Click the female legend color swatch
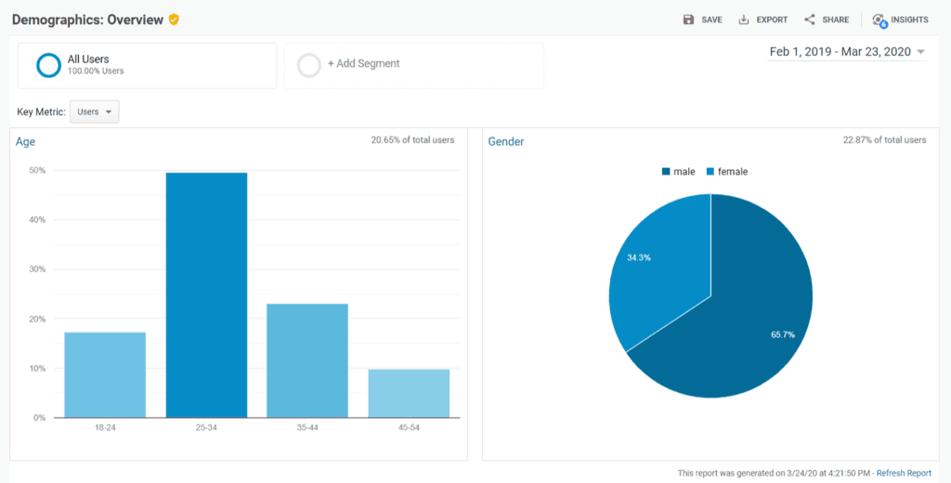The image size is (951, 483). pyautogui.click(x=710, y=172)
